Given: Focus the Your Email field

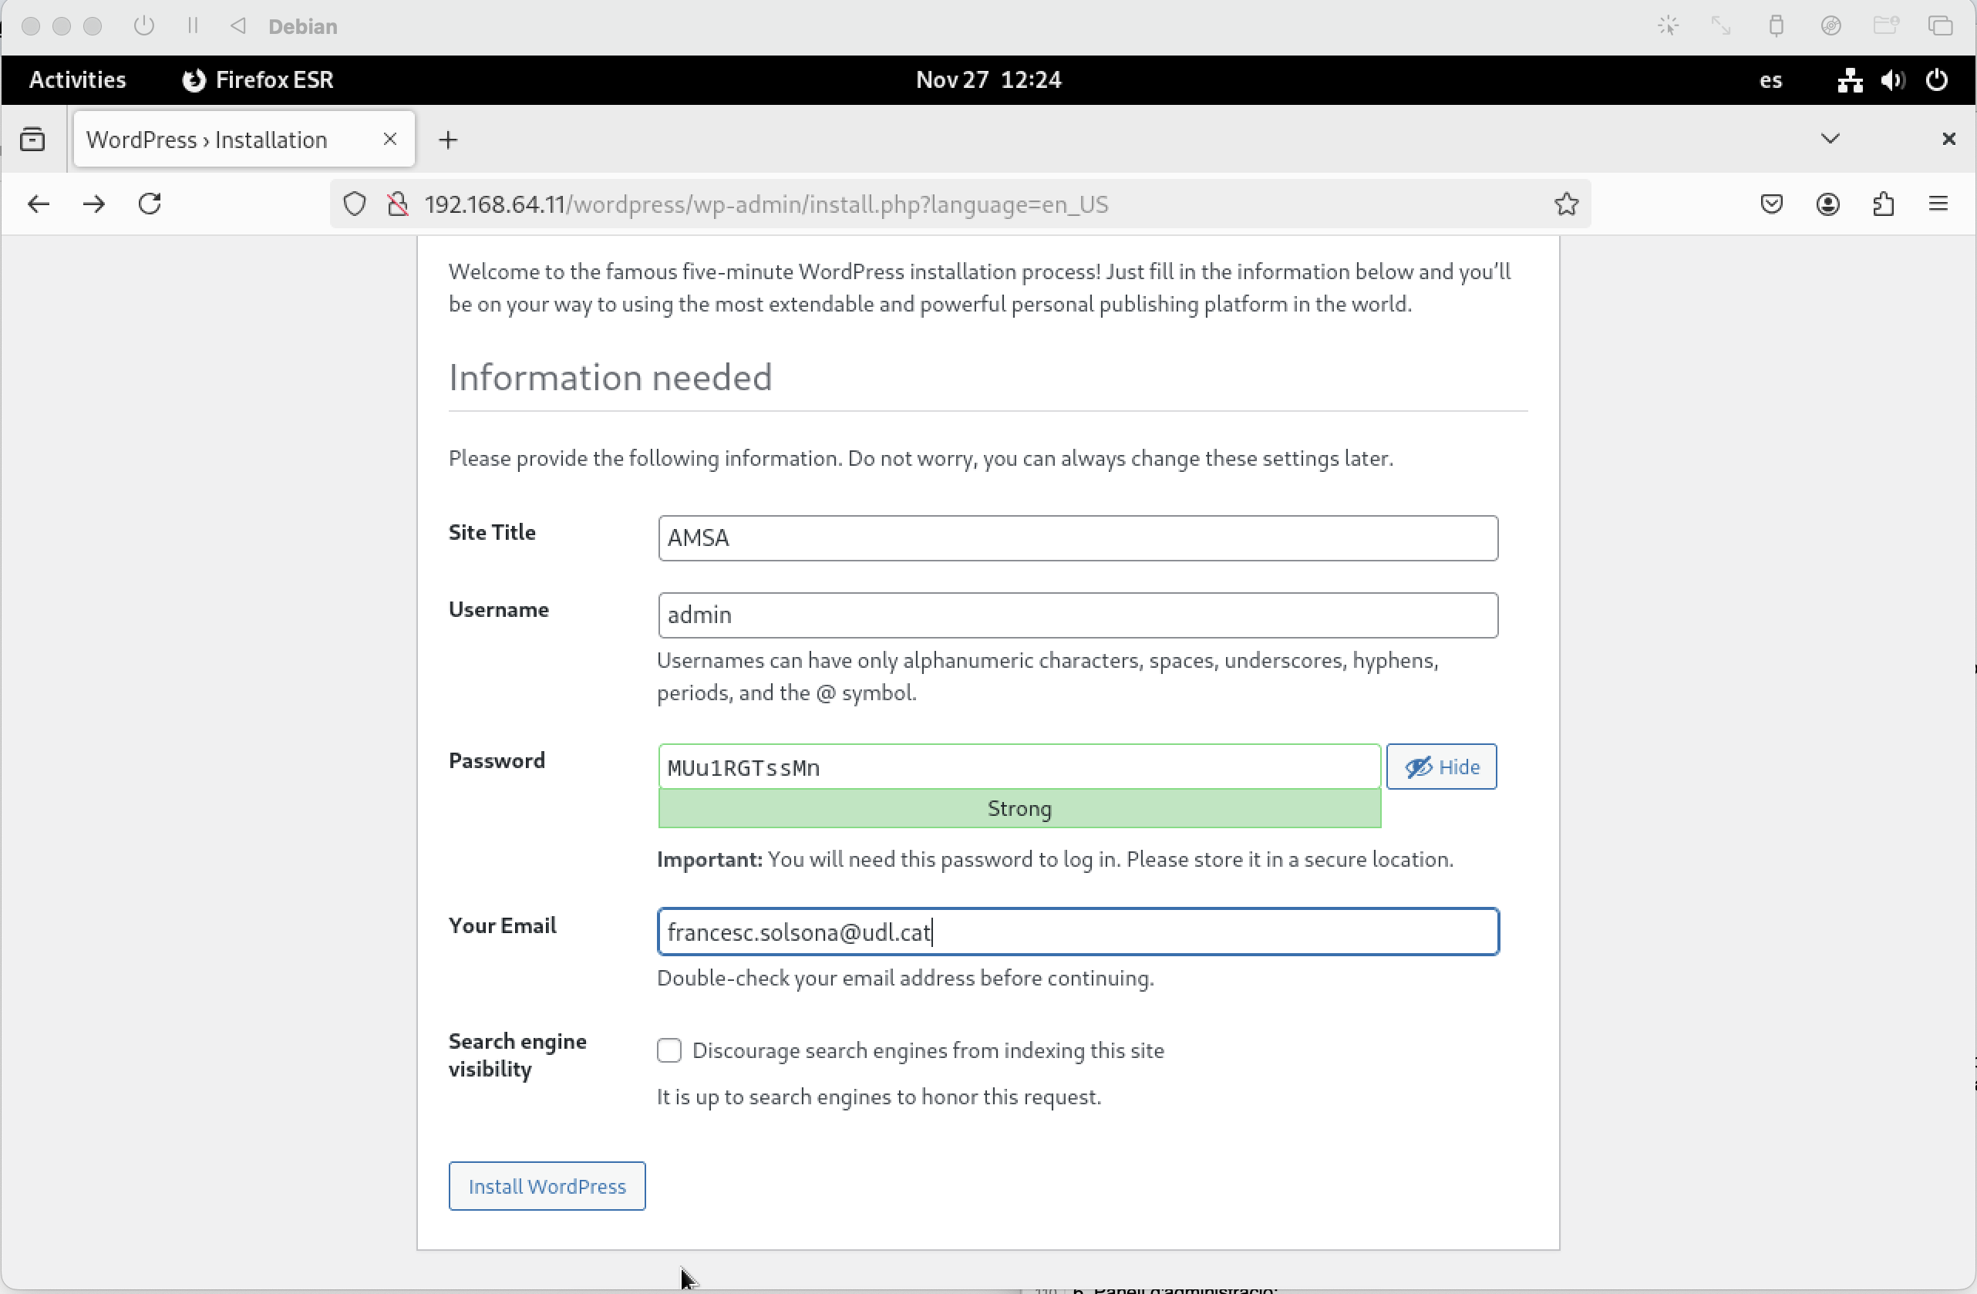Looking at the screenshot, I should coord(1077,932).
